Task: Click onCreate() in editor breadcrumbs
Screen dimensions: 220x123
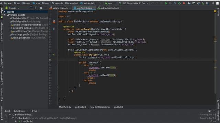Action: coord(80,107)
